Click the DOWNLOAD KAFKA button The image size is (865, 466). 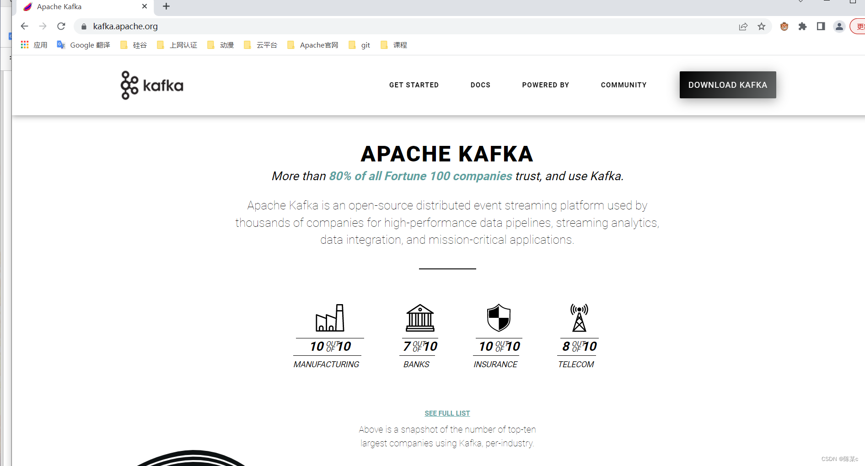tap(727, 85)
